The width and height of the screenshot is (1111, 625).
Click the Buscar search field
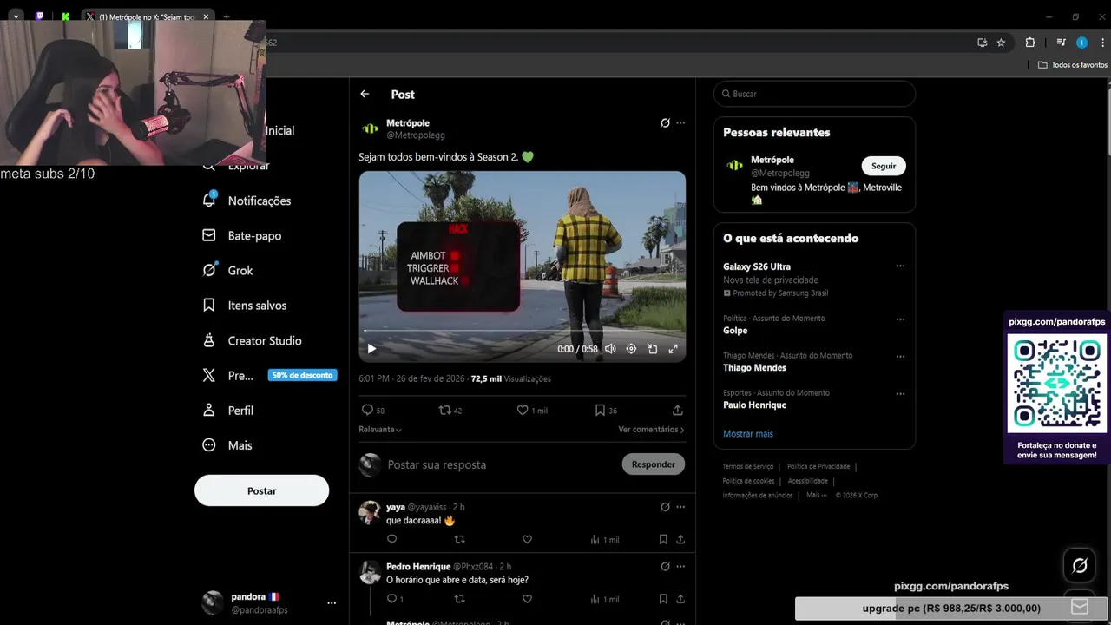(x=814, y=94)
